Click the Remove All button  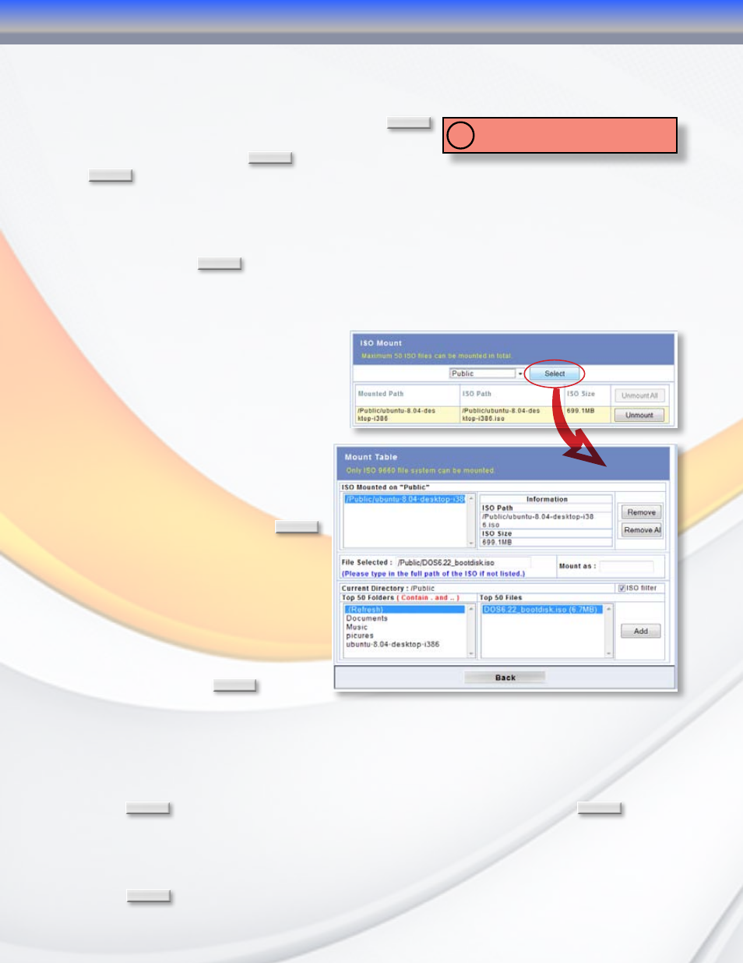pos(641,529)
